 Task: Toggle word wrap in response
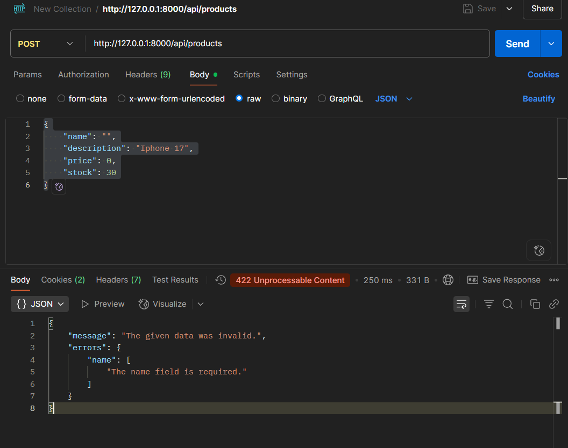pyautogui.click(x=461, y=304)
